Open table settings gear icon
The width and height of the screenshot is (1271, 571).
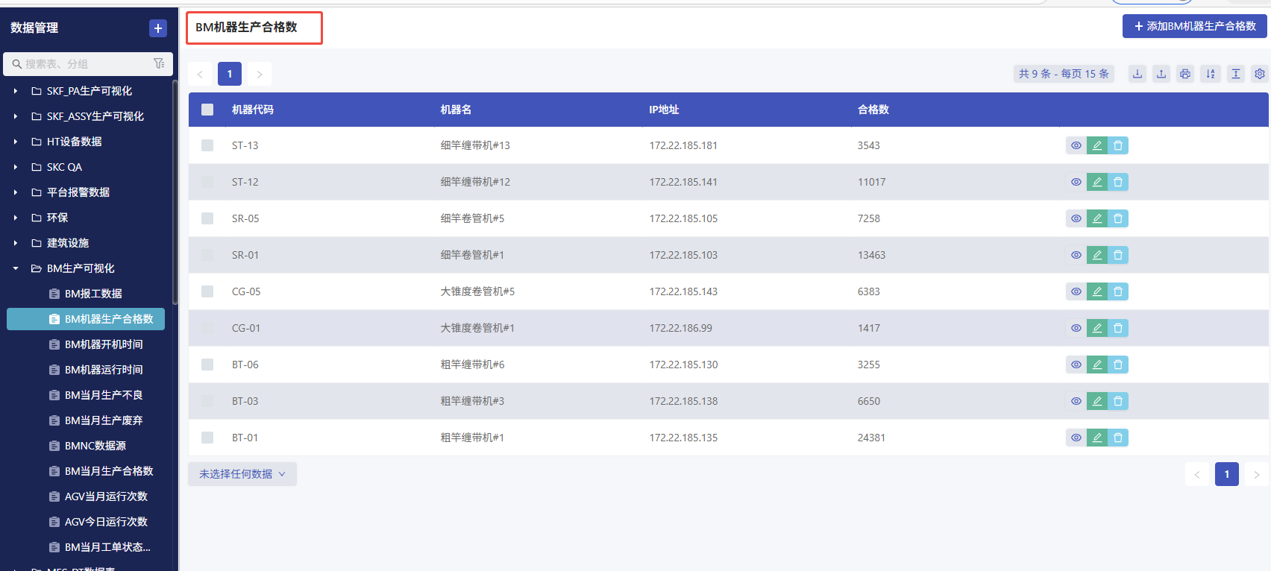pyautogui.click(x=1260, y=74)
